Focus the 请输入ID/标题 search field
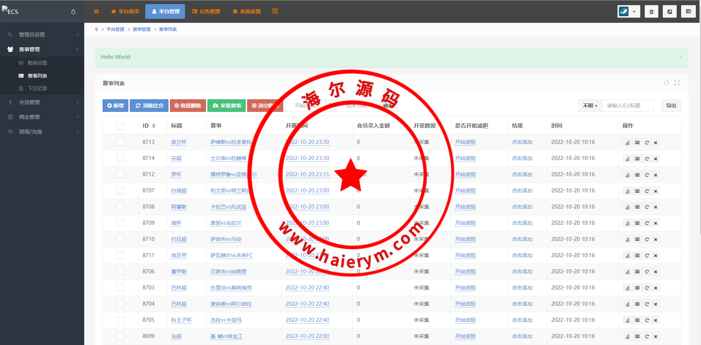This screenshot has height=345, width=701. 627,106
